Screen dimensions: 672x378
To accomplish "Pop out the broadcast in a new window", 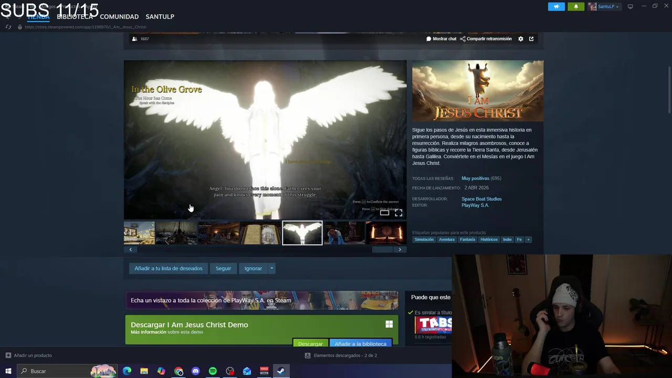I will click(531, 39).
